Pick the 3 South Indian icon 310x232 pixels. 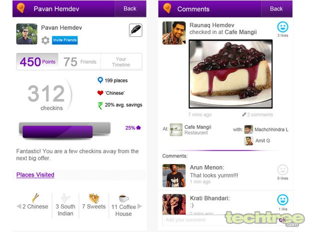pos(65,198)
